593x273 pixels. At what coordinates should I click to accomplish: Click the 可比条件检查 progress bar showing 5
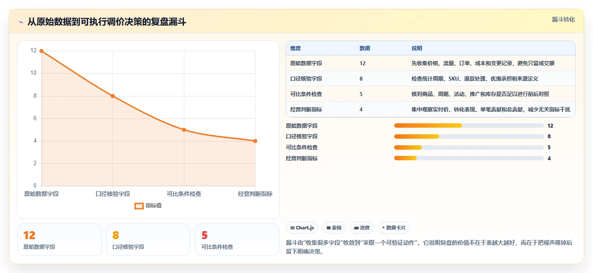point(469,148)
